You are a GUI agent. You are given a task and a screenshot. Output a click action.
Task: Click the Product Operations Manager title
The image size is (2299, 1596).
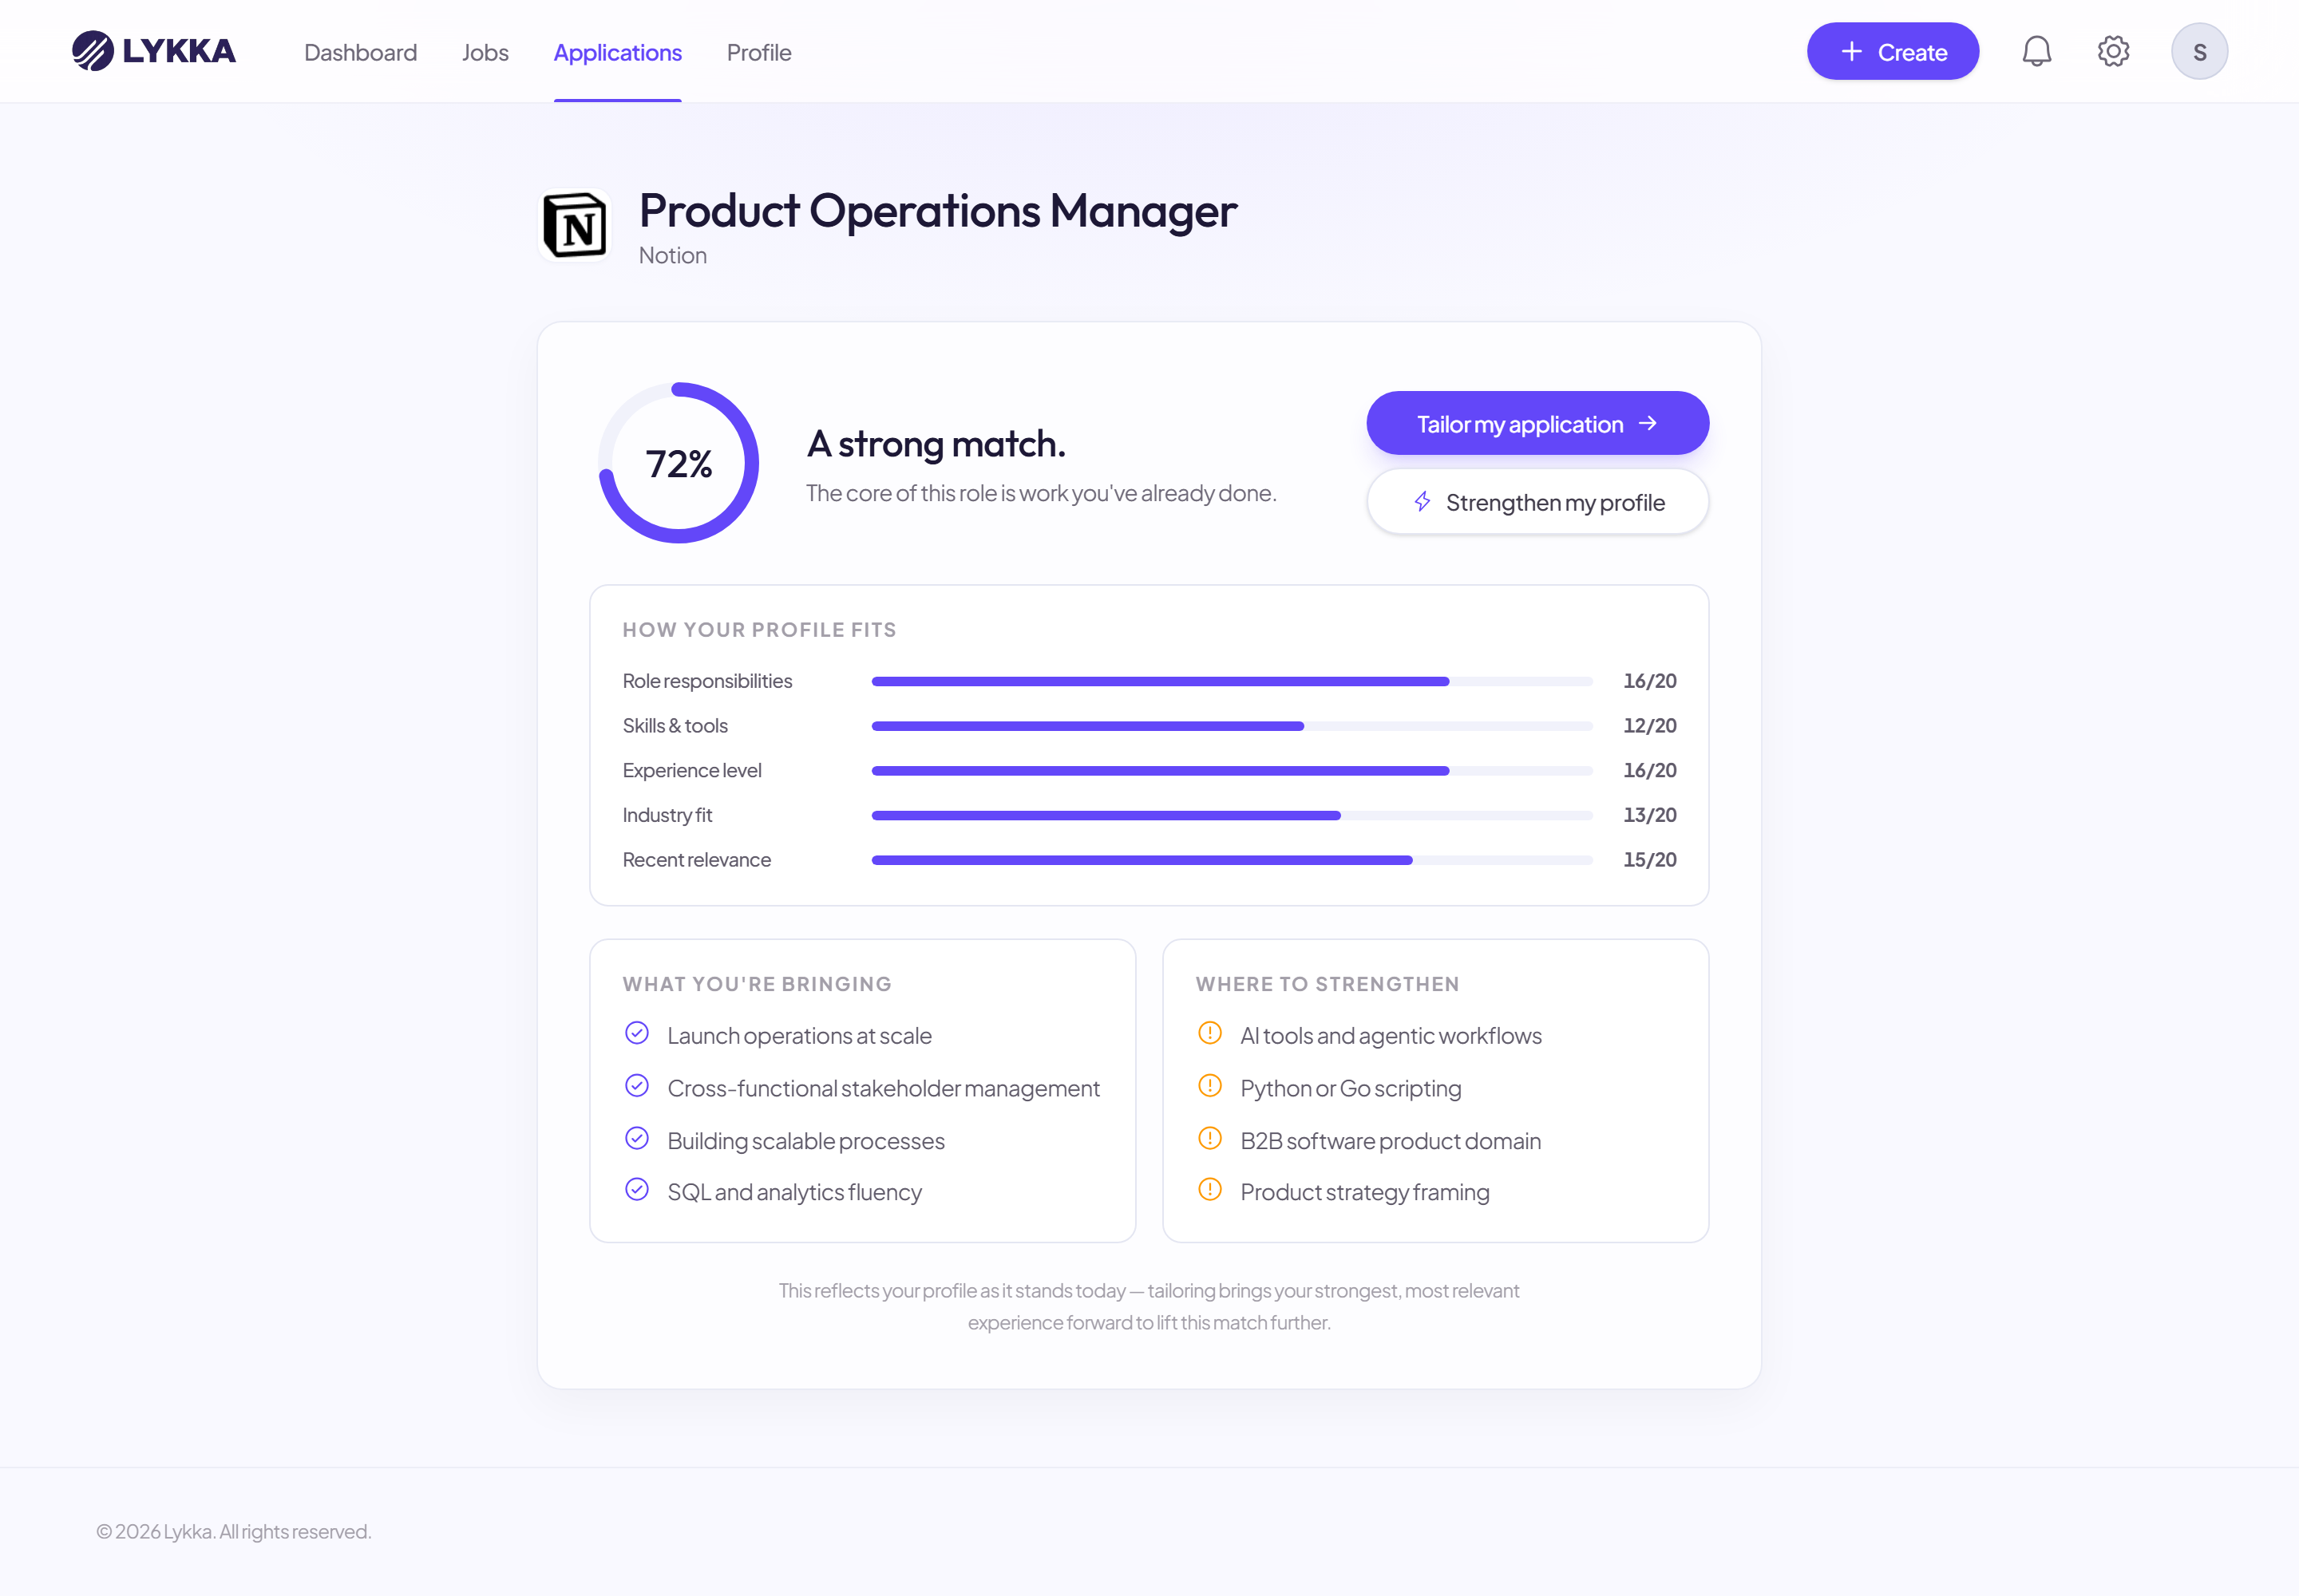tap(937, 211)
